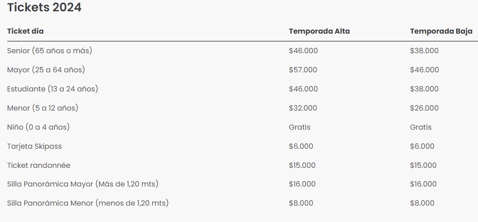The height and width of the screenshot is (222, 478).
Task: Click the Senior (65 años o más) row label
Action: tap(50, 51)
